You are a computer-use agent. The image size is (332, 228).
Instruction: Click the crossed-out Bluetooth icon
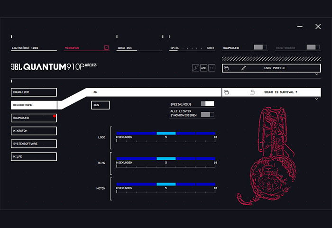tap(195, 68)
